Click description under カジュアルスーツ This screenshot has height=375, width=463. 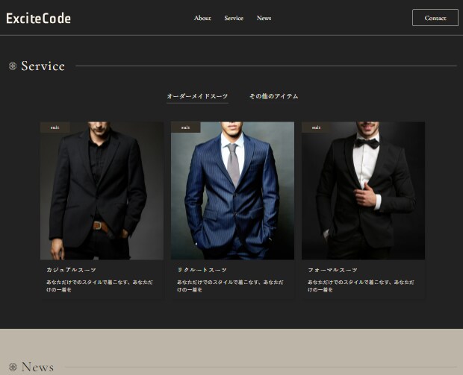pos(99,286)
